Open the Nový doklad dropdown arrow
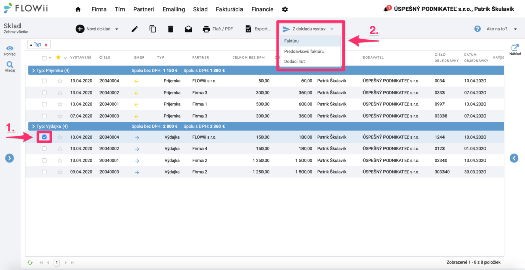Viewport: 525px width, 270px height. pos(117,29)
